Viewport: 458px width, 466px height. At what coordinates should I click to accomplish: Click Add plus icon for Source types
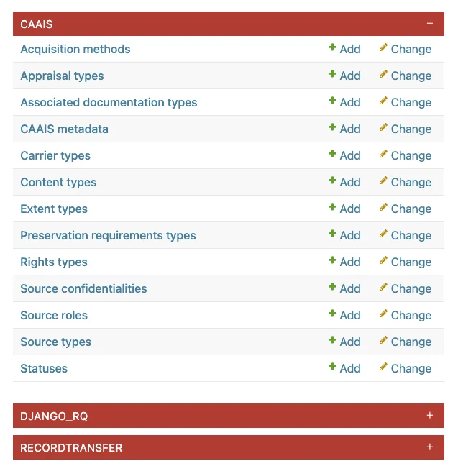point(332,340)
